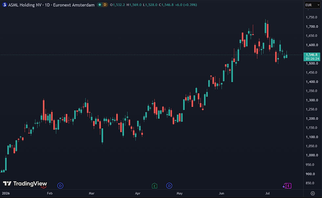Click the high value H1,569.0
The image size is (322, 198).
[x=134, y=5]
